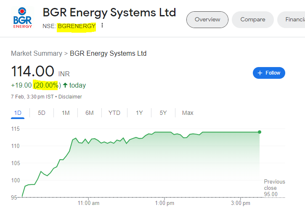The width and height of the screenshot is (305, 215).
Task: Open the three-dot menu beside BGRENERGY
Action: (x=102, y=26)
